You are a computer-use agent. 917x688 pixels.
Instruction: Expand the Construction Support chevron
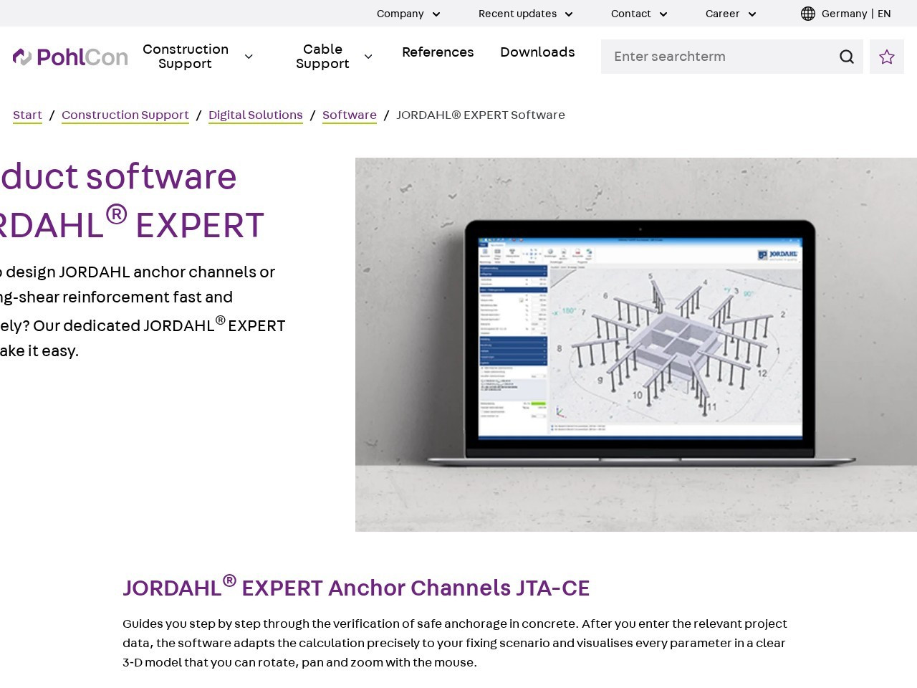pos(249,57)
